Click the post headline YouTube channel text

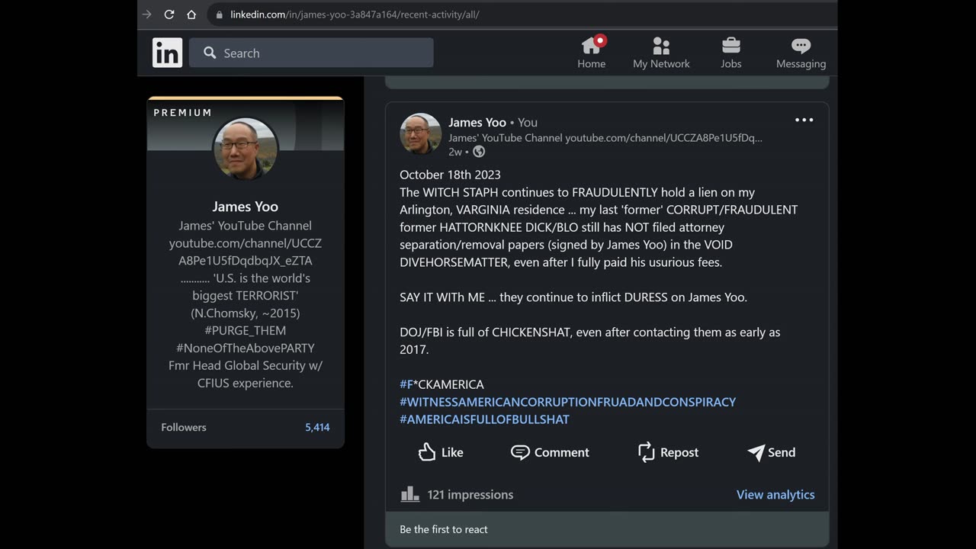pos(605,138)
